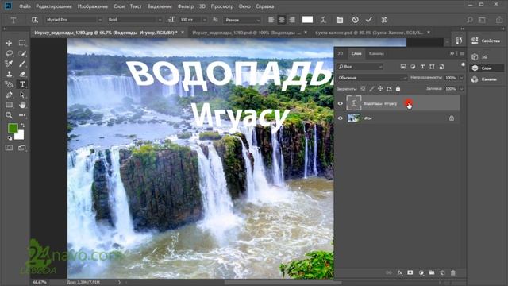Image resolution: width=508 pixels, height=286 pixels.
Task: Select the Clone Stamp tool
Action: [9, 74]
